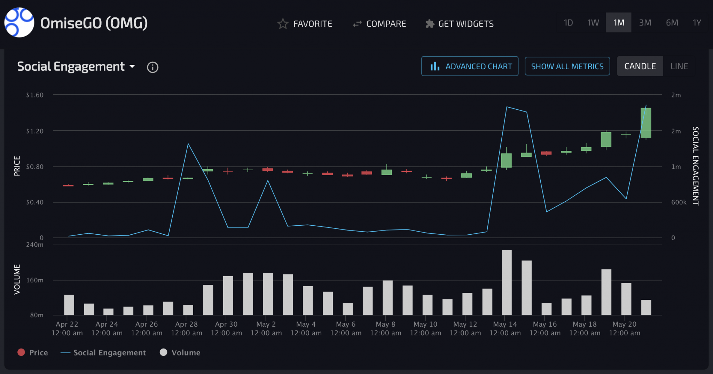Click the social engagement peak near Apr 28
This screenshot has width=713, height=374.
pos(188,143)
